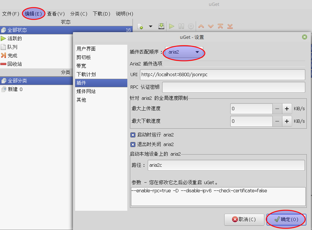Click the 确定(O) button
Screen dimensions: 312x230
286,220
